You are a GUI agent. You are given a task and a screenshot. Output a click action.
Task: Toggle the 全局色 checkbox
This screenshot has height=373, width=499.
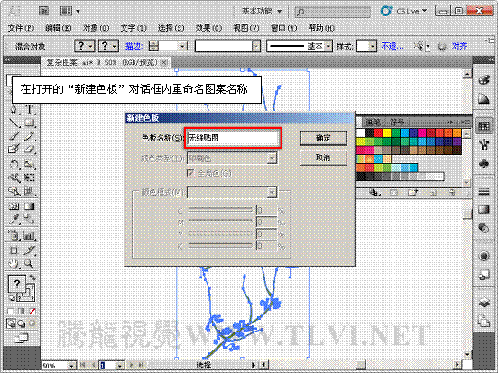click(x=190, y=173)
